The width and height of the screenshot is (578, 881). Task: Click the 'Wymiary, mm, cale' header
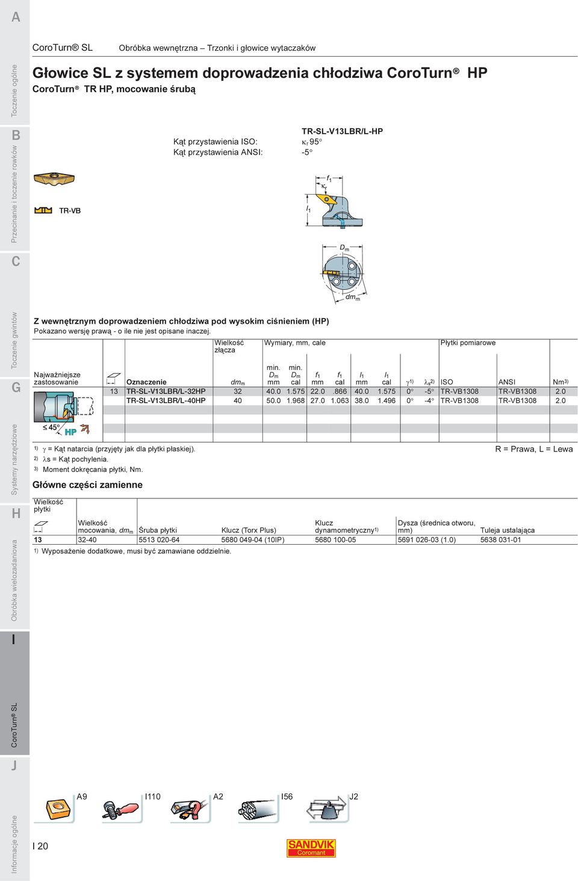coord(295,343)
